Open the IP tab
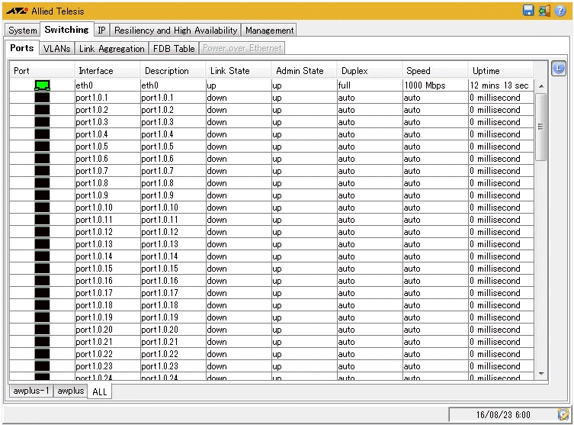Screen dimensions: 574x425 point(102,30)
